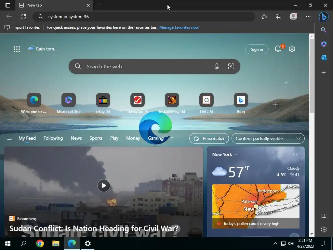Show more feed categories ellipsis

pos(173,138)
